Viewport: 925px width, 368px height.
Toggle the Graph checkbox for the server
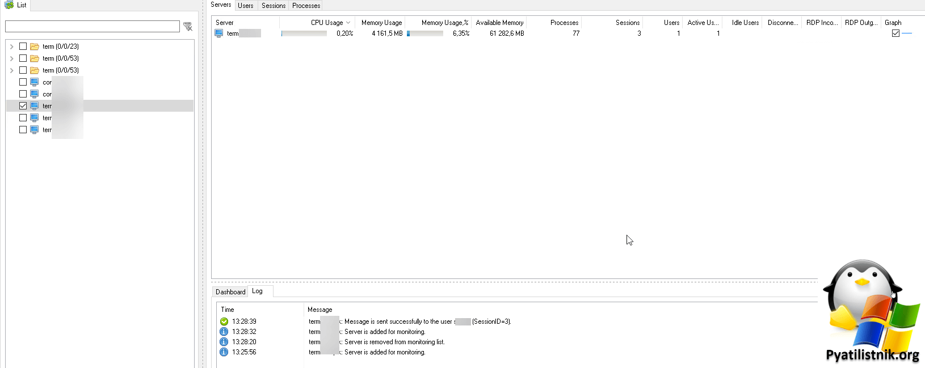895,33
